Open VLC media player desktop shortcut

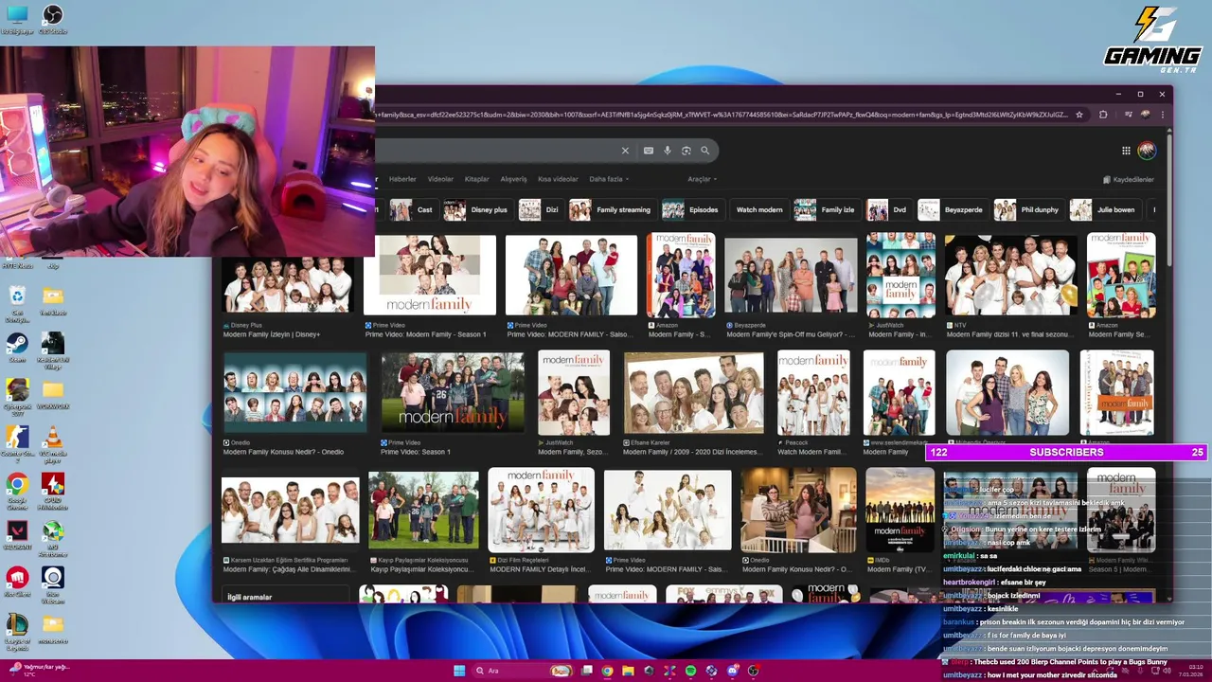[53, 444]
